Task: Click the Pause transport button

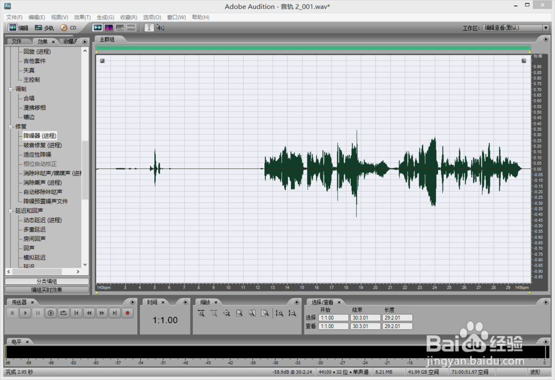Action: pos(38,313)
